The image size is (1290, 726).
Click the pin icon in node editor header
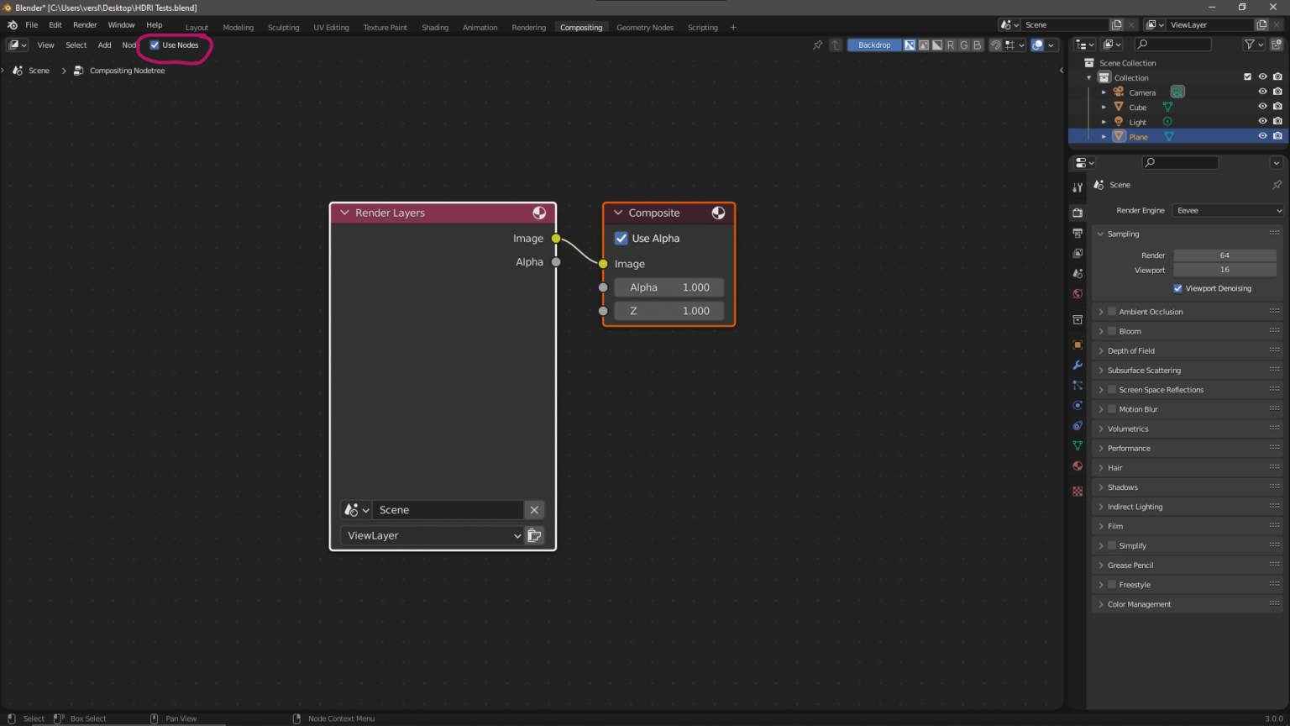817,45
